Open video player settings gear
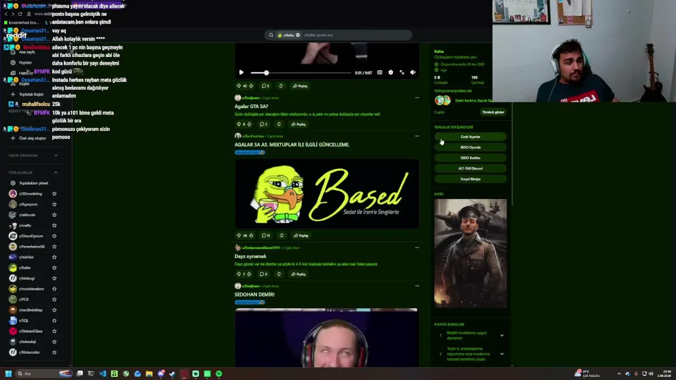Image resolution: width=676 pixels, height=380 pixels. pos(390,72)
